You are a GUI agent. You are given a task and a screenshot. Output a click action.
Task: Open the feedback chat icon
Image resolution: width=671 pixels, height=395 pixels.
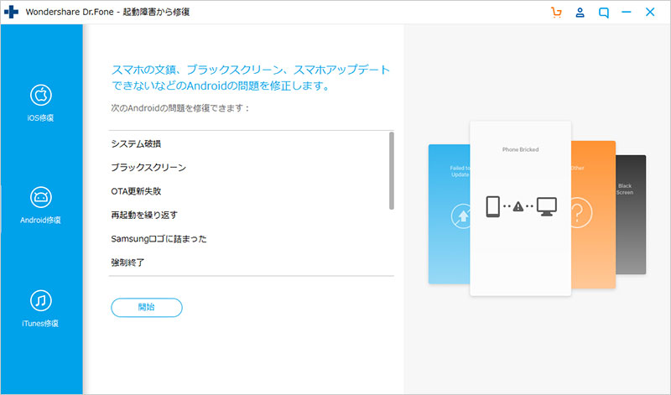(603, 13)
